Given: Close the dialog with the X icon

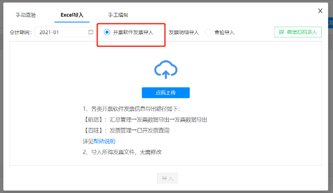Looking at the screenshot, I should (320, 11).
